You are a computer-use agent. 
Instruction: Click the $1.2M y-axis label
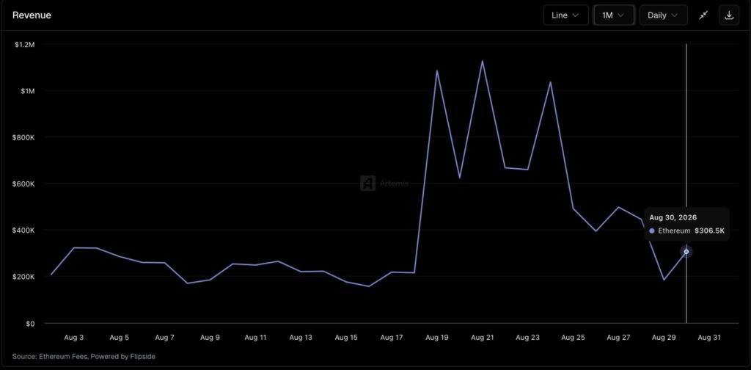pos(25,44)
